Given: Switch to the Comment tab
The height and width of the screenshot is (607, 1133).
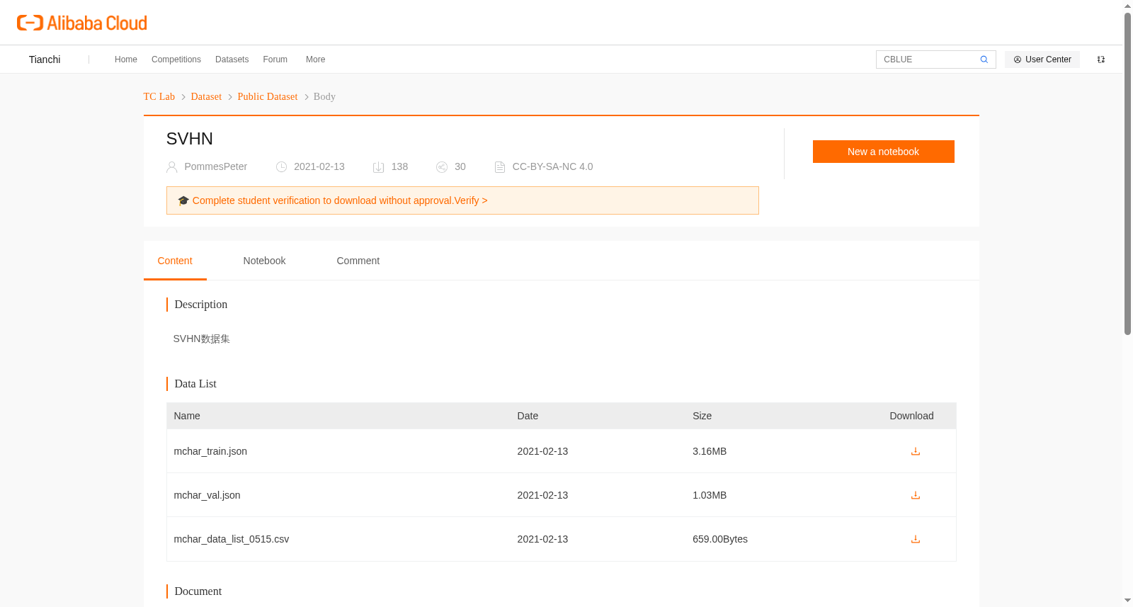Looking at the screenshot, I should 358,261.
